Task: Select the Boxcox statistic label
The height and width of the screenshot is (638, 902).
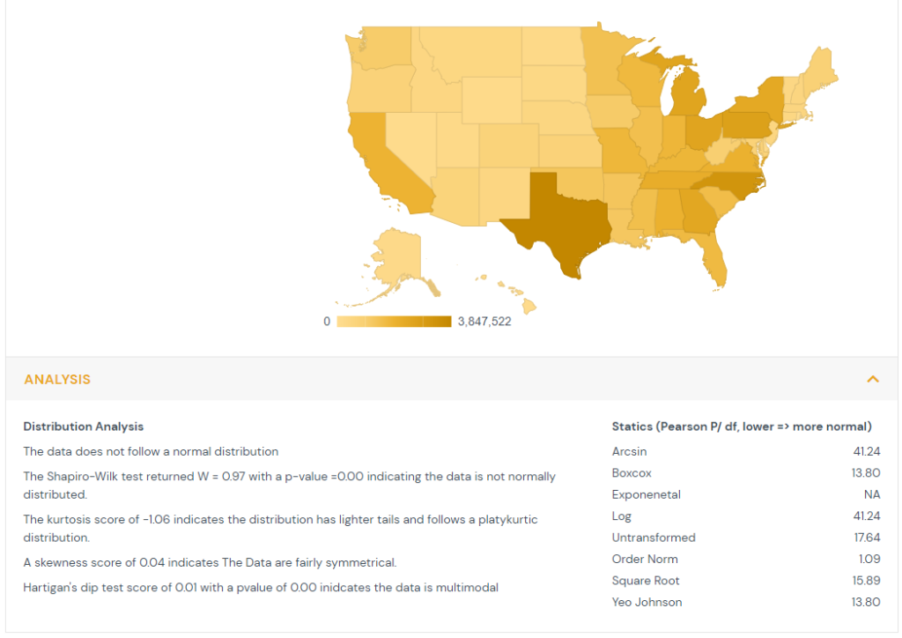Action: click(632, 473)
